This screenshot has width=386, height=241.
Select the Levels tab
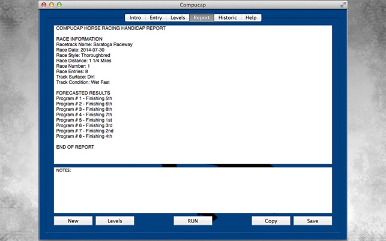pos(178,18)
